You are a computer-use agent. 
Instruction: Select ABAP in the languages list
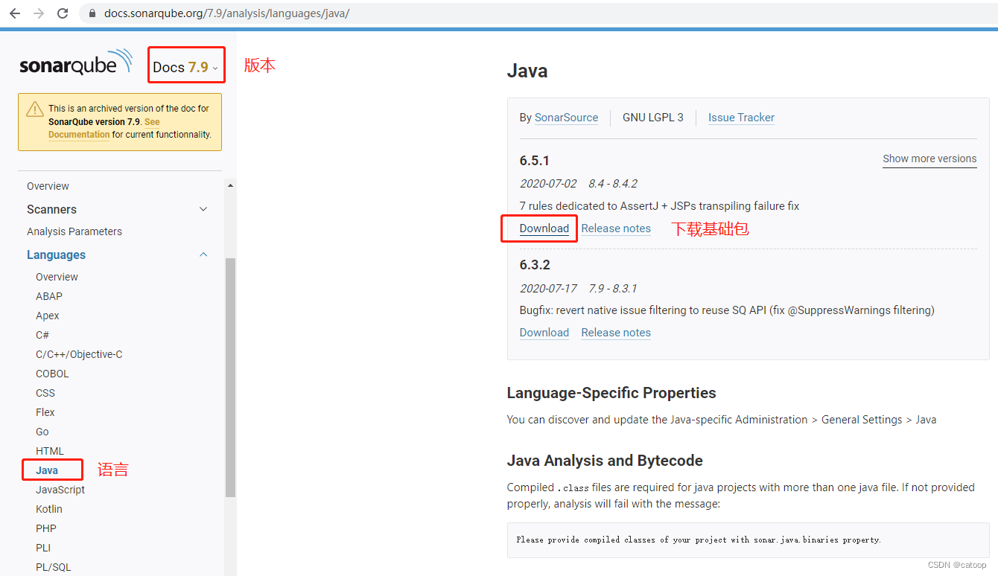(x=49, y=296)
